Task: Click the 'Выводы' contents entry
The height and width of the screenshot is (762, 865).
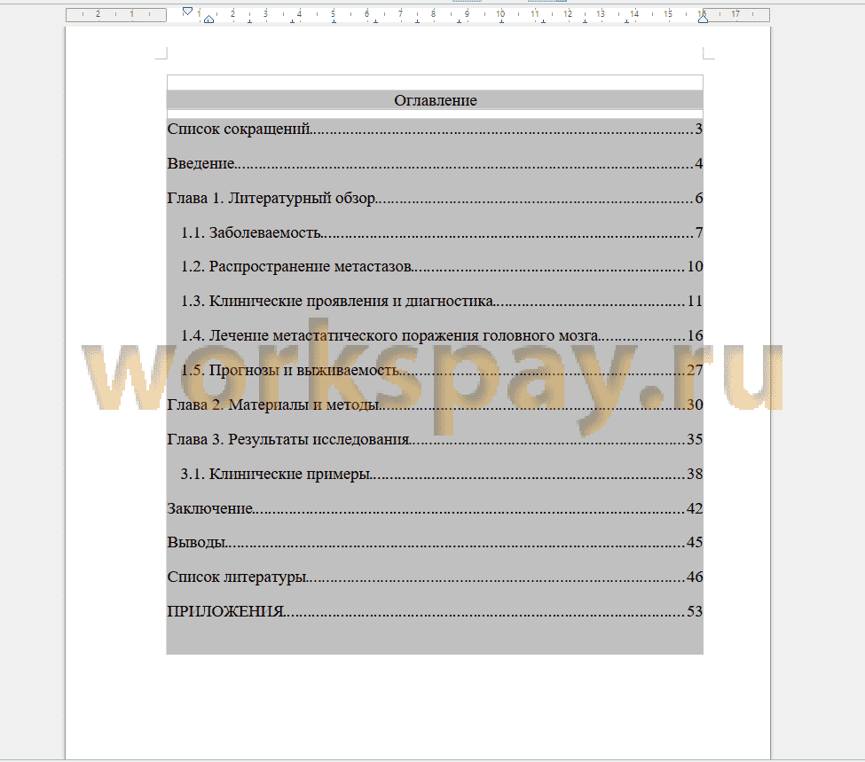Action: point(435,542)
